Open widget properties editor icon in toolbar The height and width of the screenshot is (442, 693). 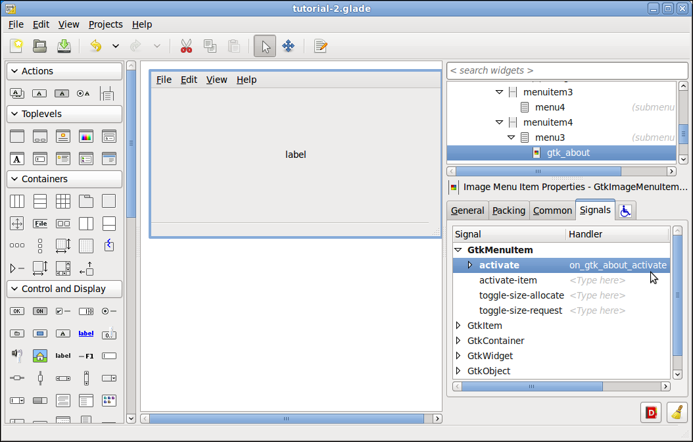pos(320,45)
